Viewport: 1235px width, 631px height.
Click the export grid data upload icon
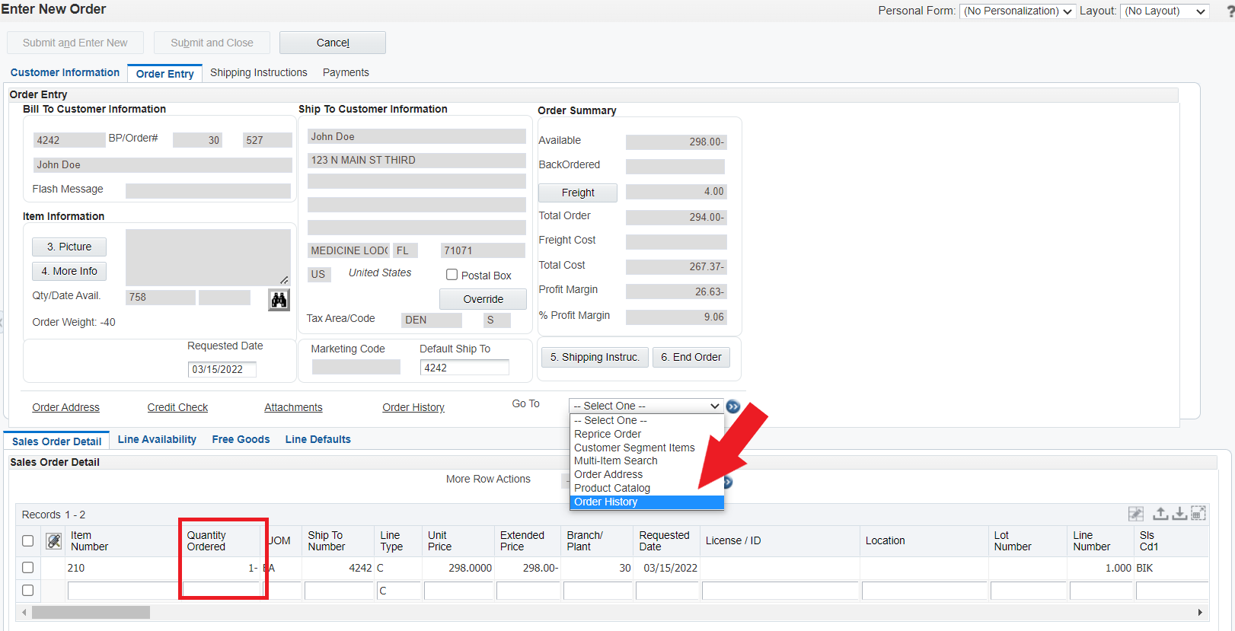coord(1160,514)
